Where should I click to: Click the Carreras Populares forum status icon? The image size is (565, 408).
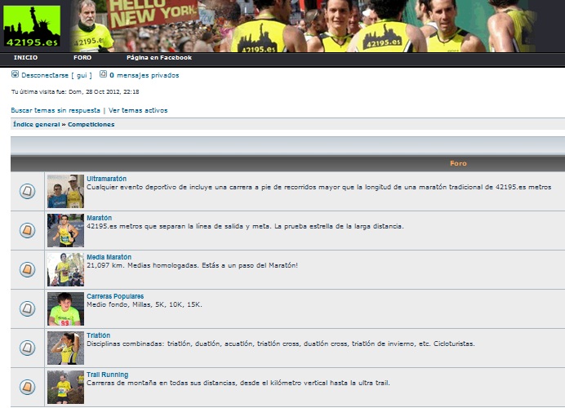point(27,308)
